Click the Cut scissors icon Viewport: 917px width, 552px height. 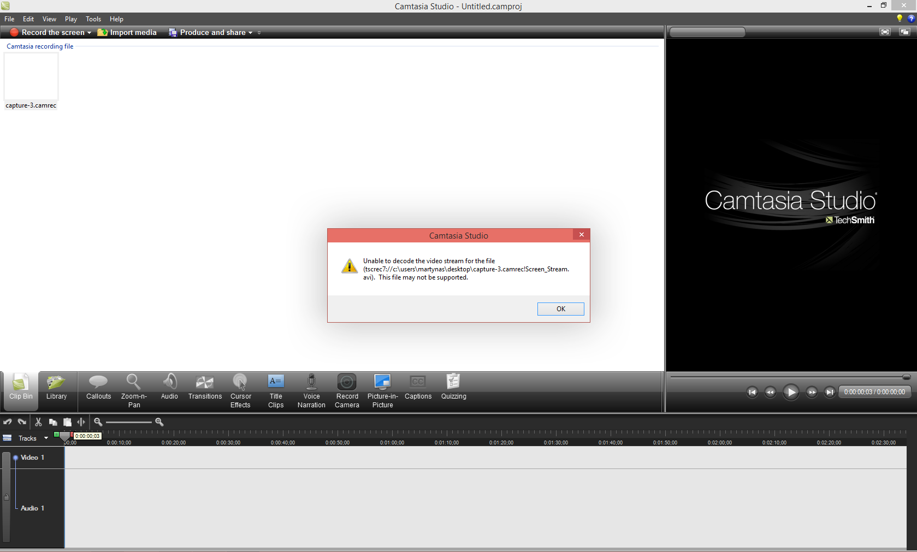pos(38,422)
